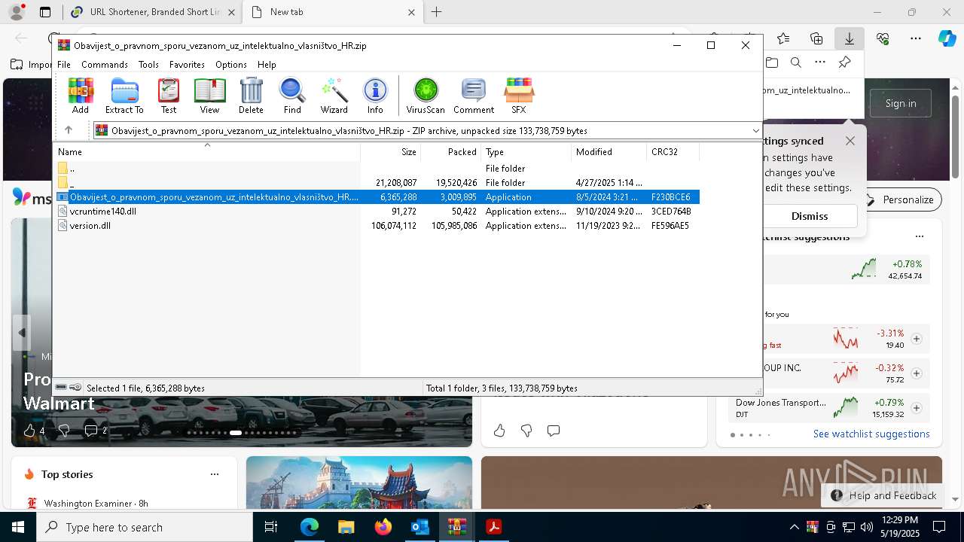Screen dimensions: 964x542
Task: Open the View tool in WinRAR
Action: pos(209,96)
